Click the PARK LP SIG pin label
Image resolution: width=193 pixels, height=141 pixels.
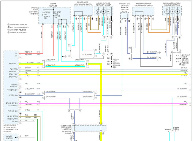(x=13, y=111)
